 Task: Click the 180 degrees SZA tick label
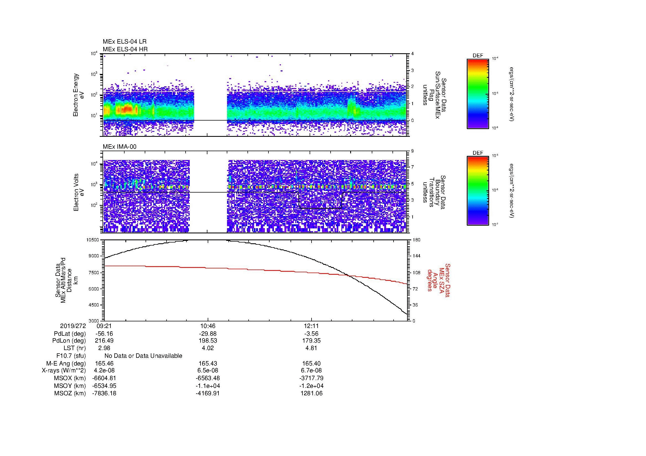click(416, 240)
